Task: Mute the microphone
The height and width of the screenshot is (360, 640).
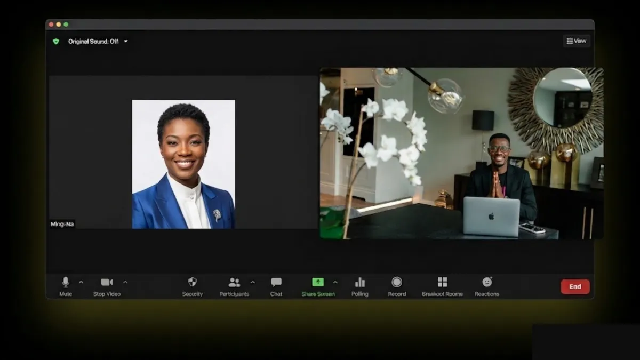Action: 66,286
